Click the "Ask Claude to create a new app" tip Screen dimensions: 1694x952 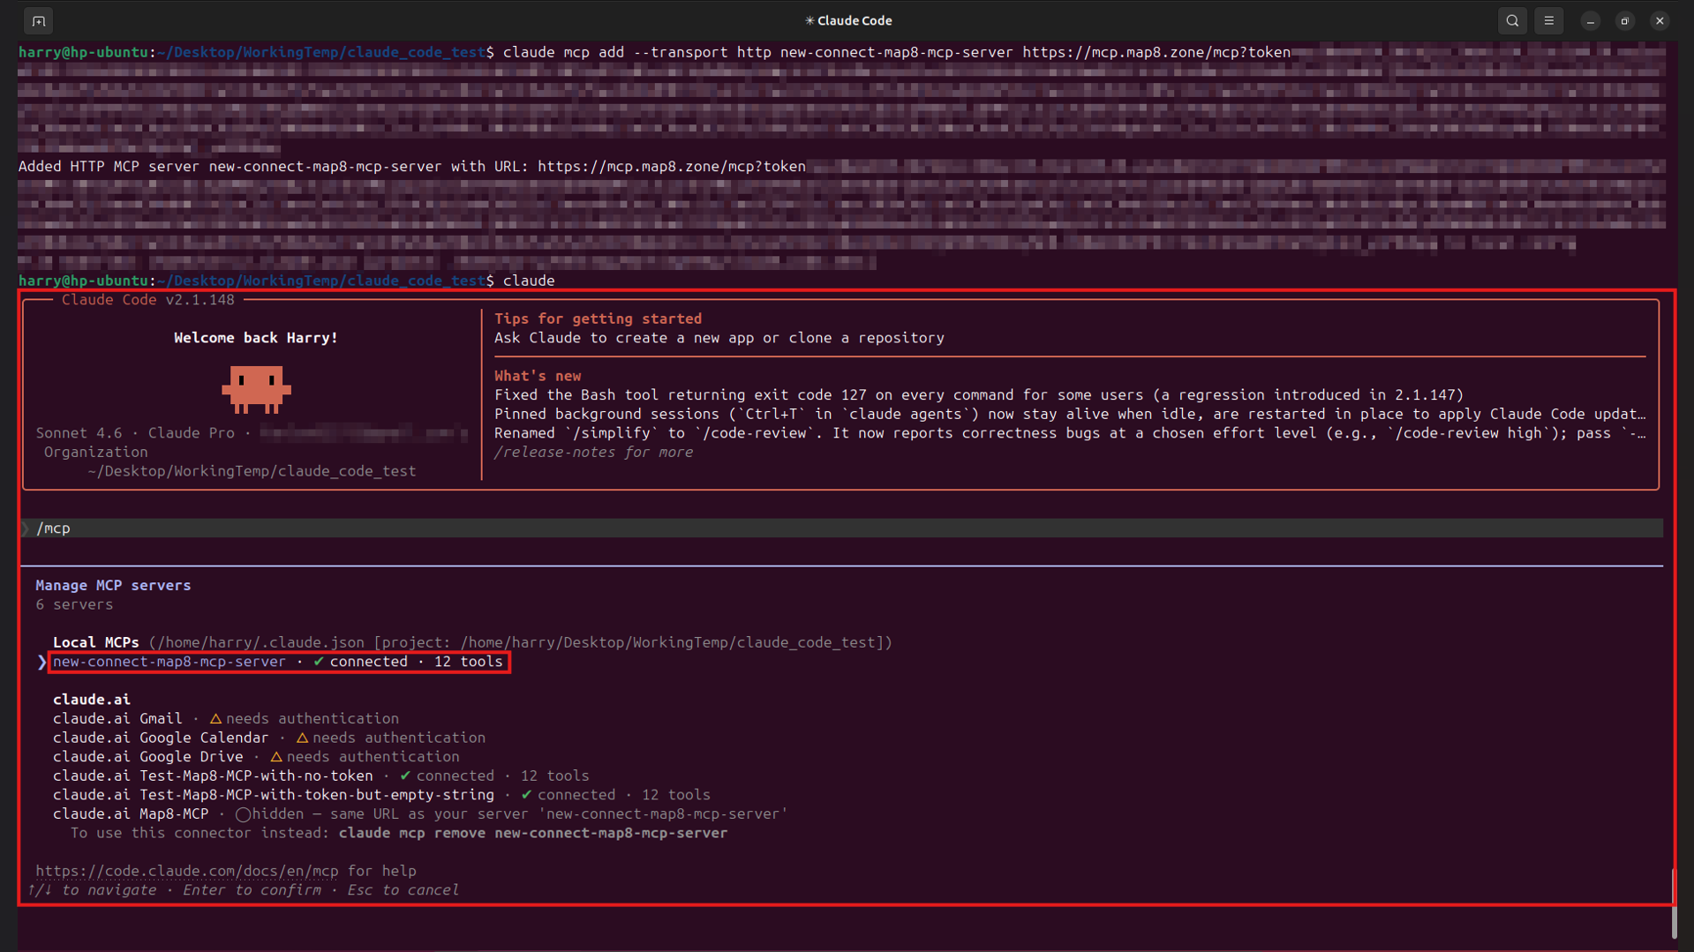[x=719, y=338]
